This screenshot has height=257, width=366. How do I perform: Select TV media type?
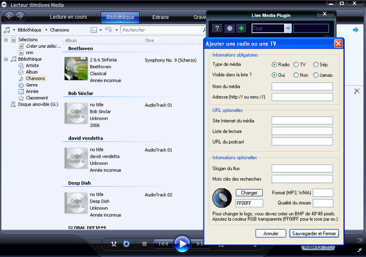[x=296, y=64]
